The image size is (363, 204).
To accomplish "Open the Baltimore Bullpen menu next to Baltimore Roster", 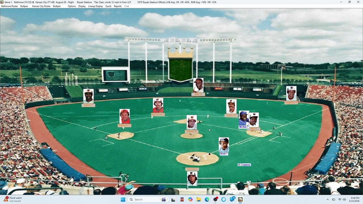I will point(24,6).
